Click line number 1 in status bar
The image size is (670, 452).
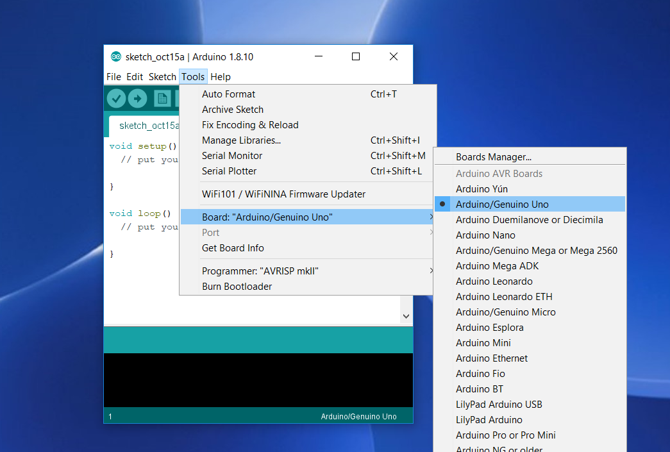click(110, 417)
